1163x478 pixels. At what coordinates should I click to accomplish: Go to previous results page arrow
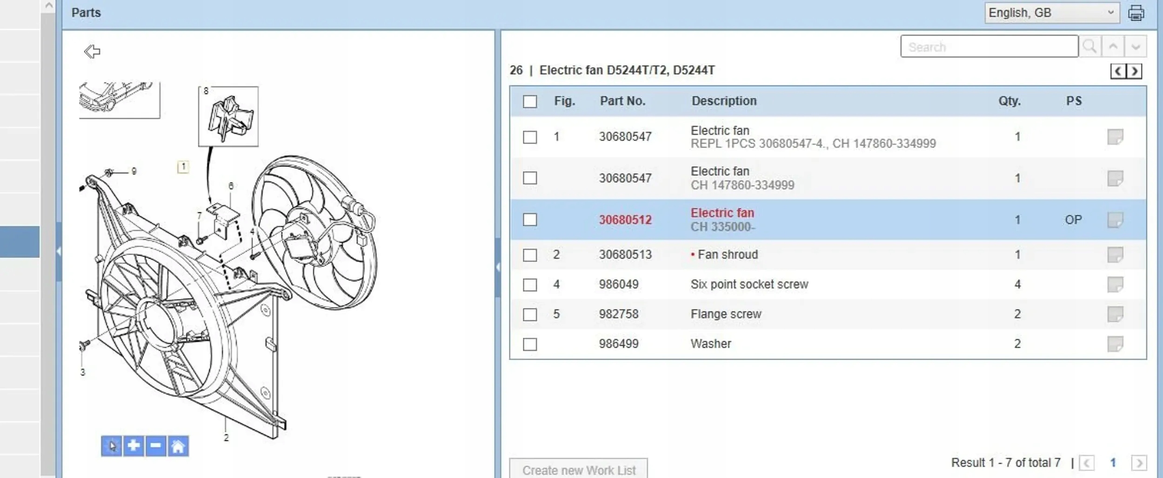pyautogui.click(x=1086, y=463)
